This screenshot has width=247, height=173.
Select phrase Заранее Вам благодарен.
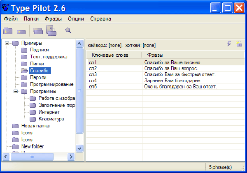pos(173,81)
